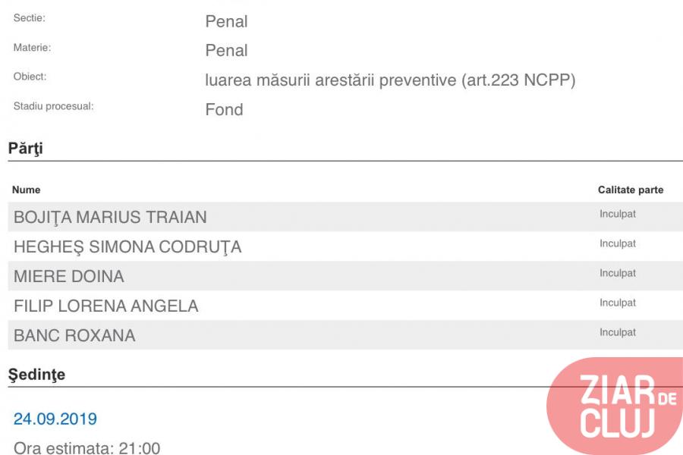Image resolution: width=683 pixels, height=455 pixels.
Task: Select the BOJIȚA MARIUS TRAIAN row
Action: 345,216
